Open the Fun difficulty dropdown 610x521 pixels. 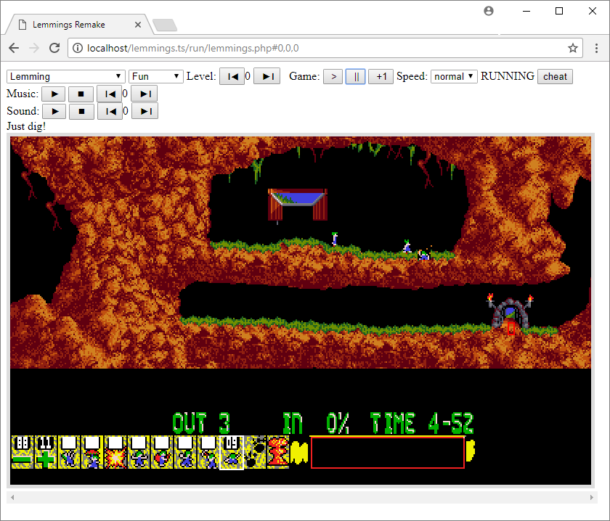[x=156, y=76]
